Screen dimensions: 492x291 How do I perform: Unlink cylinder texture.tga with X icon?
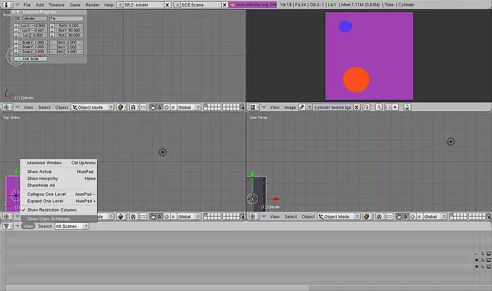tap(357, 108)
